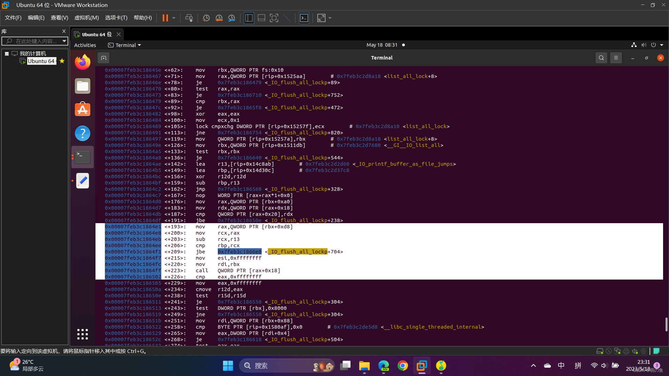Viewport: 669px width, 376px height.
Task: Open the Snapshot Manager
Action: [232, 18]
